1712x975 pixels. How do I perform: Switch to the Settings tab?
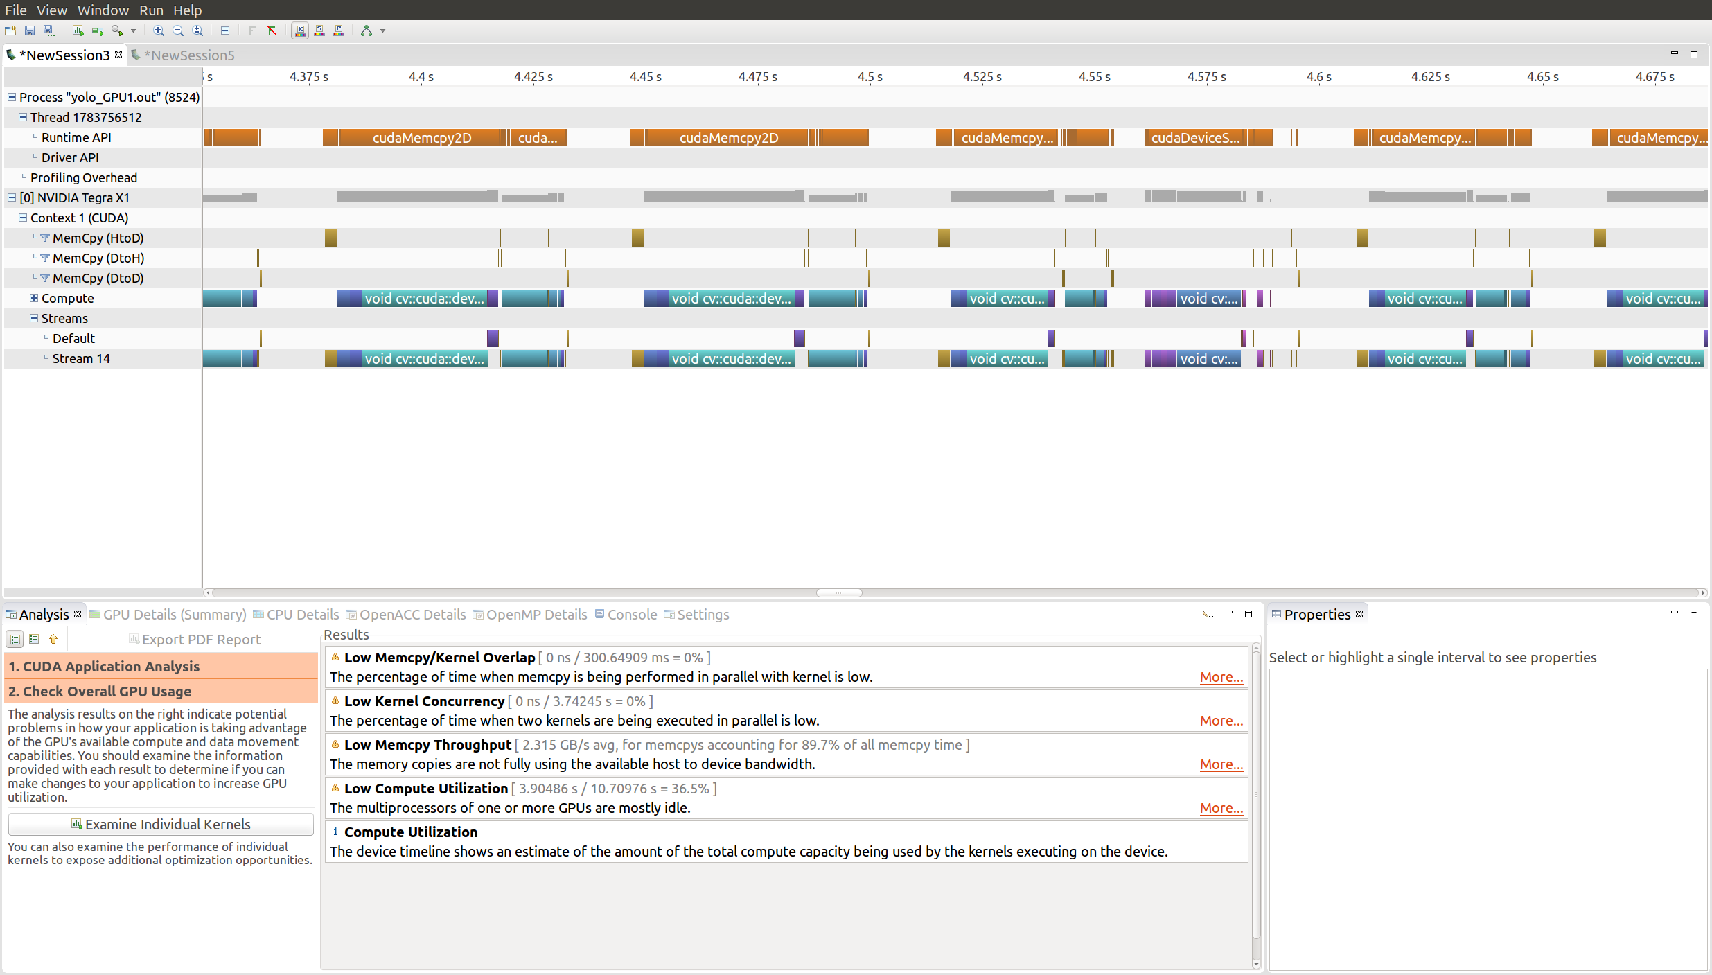tap(696, 614)
